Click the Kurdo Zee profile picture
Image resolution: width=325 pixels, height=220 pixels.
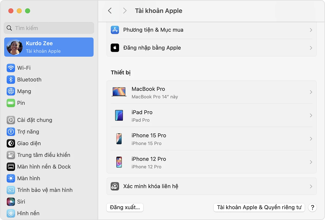(14, 47)
